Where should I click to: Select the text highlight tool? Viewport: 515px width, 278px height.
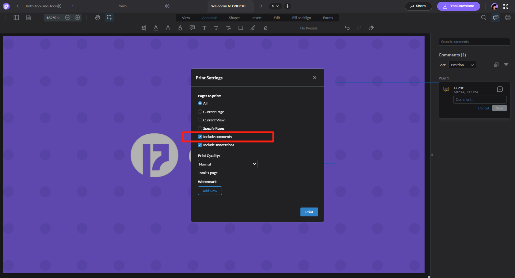(x=144, y=28)
